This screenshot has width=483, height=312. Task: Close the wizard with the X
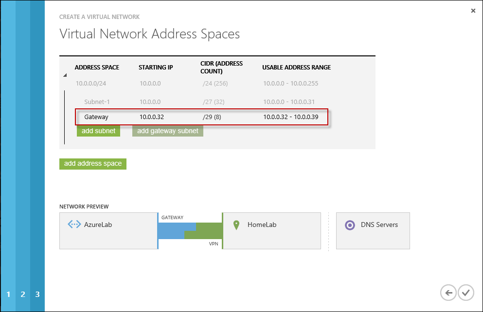point(473,11)
